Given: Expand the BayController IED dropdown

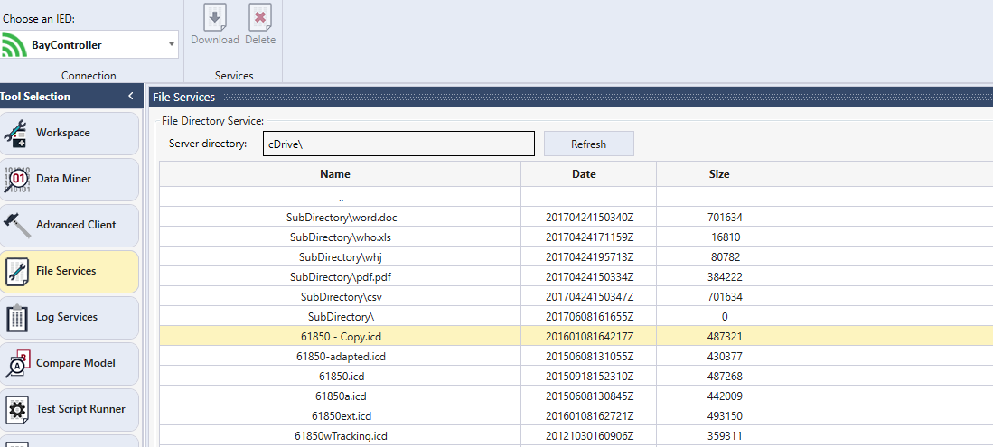Looking at the screenshot, I should 172,44.
